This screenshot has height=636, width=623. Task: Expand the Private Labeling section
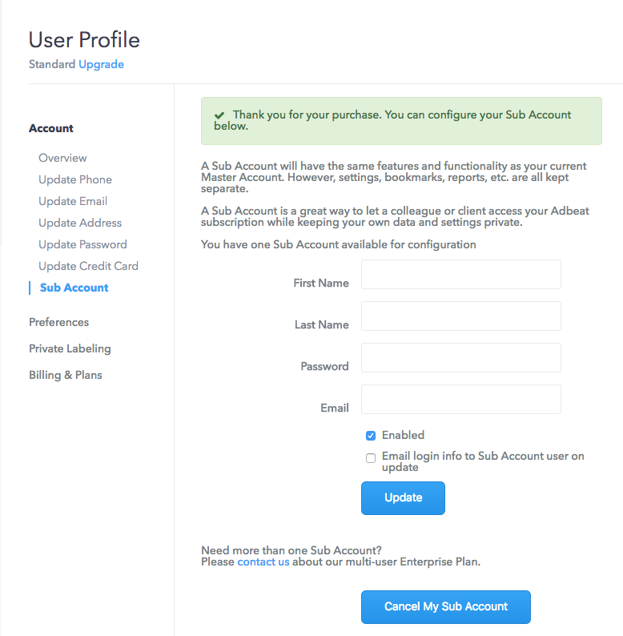70,348
